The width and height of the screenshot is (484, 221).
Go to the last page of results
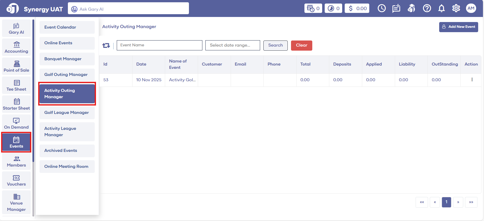click(x=471, y=202)
